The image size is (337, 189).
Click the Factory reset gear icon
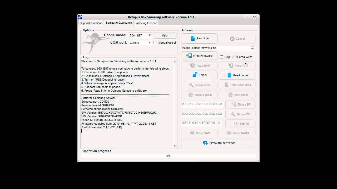click(x=191, y=95)
